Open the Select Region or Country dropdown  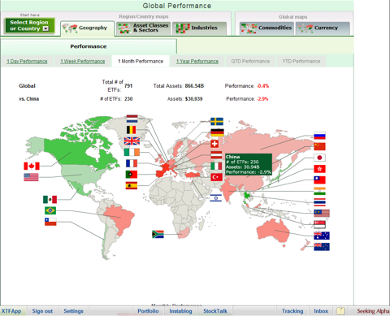coord(29,25)
